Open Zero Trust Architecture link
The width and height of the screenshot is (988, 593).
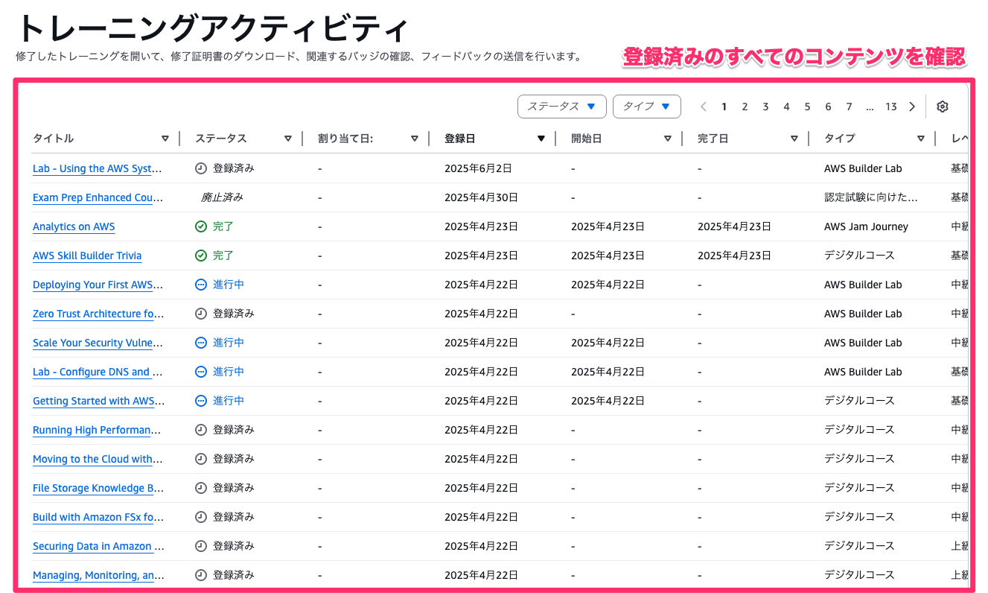(98, 314)
